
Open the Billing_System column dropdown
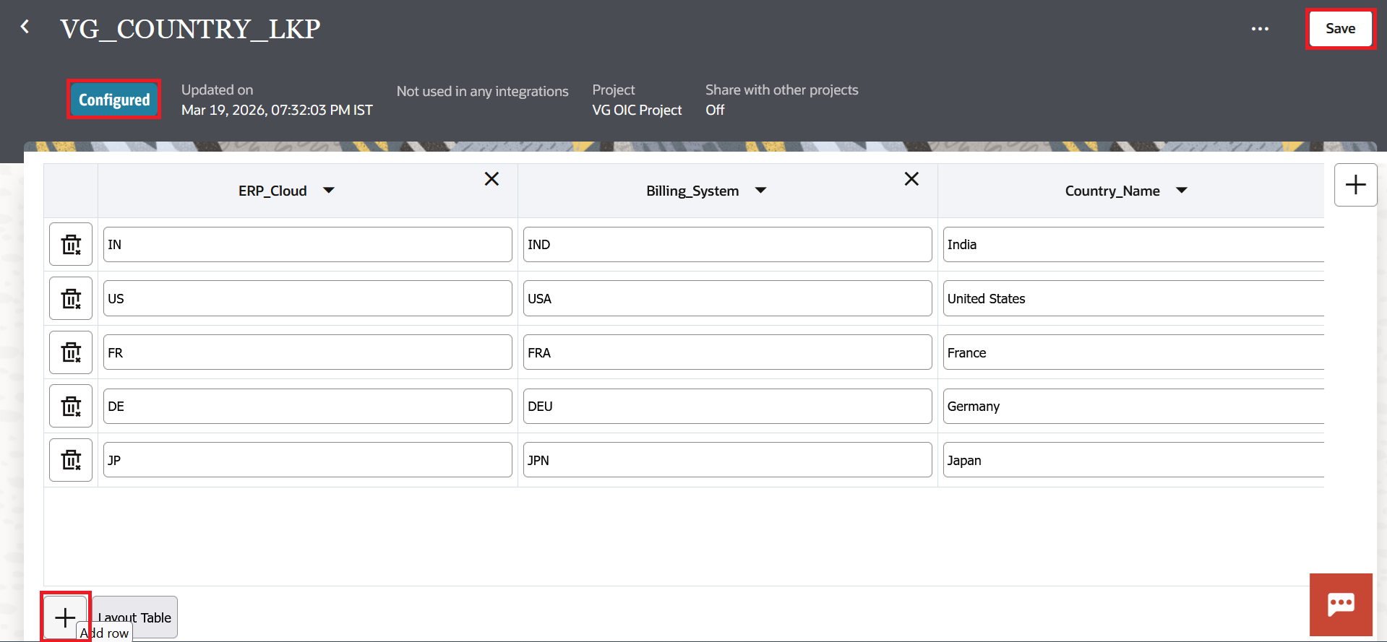pos(760,191)
